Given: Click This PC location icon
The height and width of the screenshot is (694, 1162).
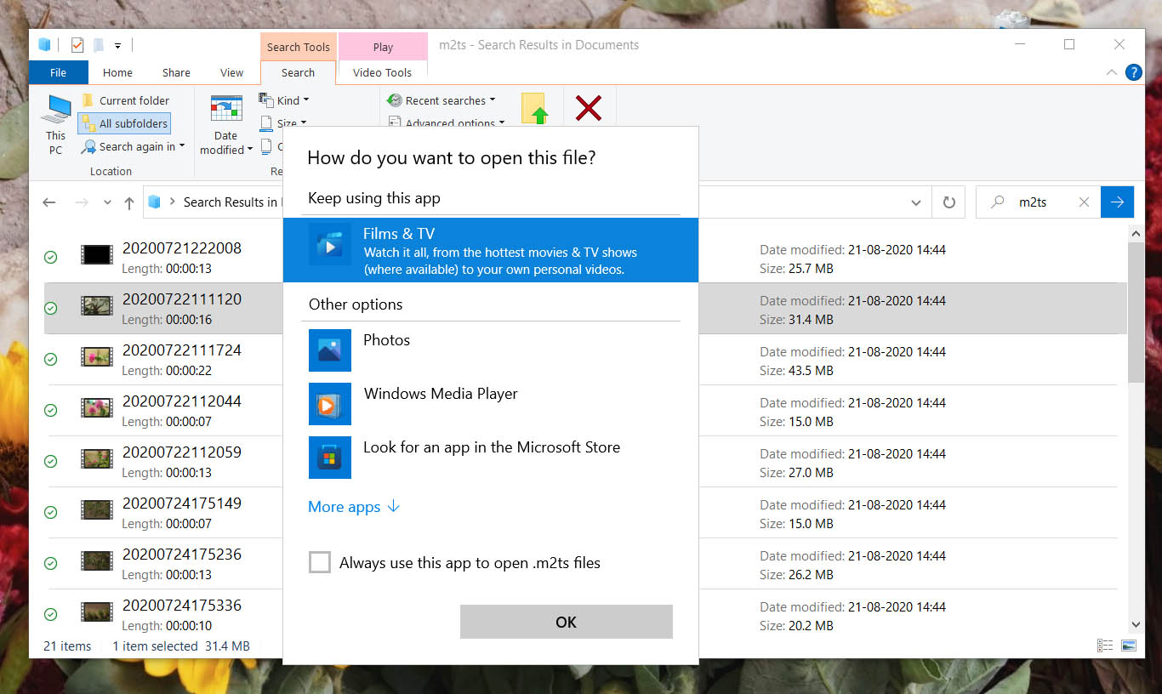Looking at the screenshot, I should pos(57,125).
